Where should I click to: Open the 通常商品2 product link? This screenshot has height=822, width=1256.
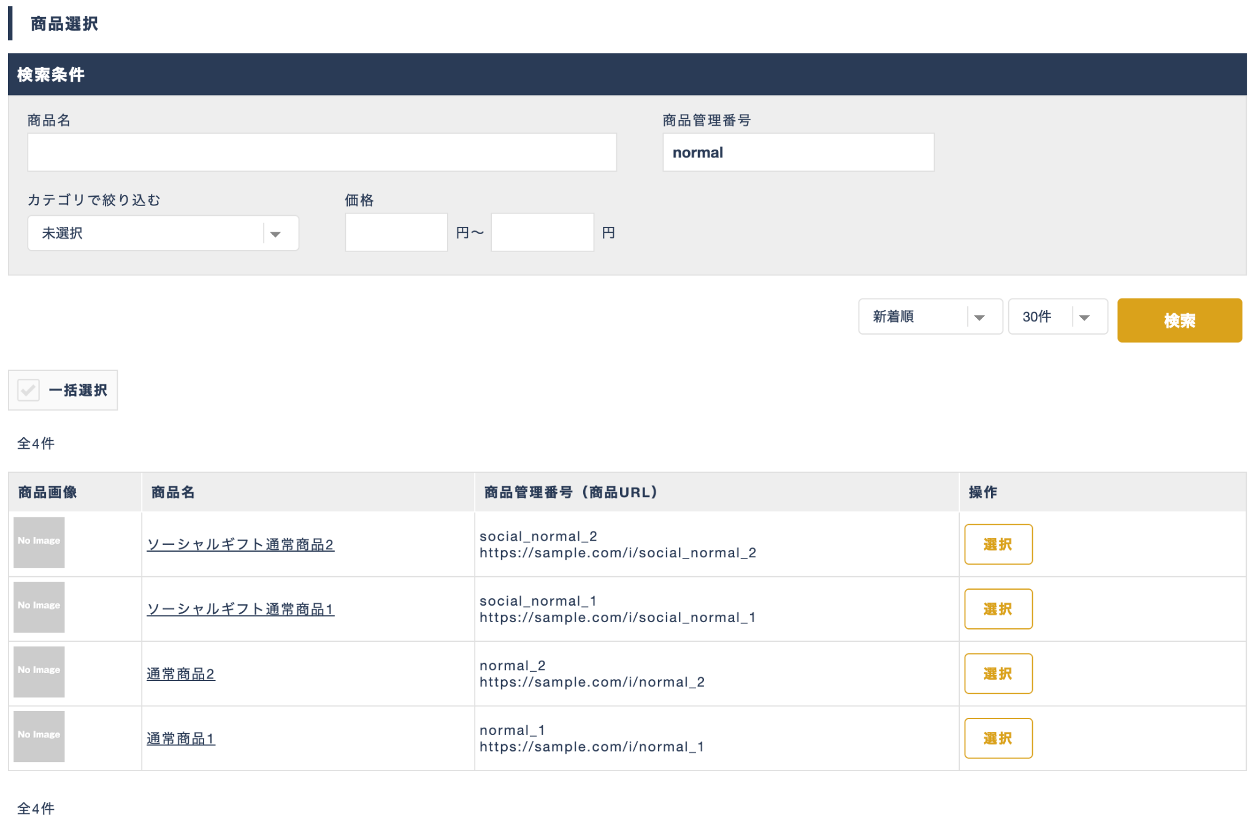coord(180,674)
